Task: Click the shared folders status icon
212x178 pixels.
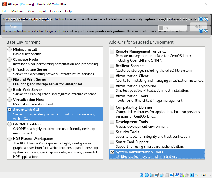Action: (167, 175)
